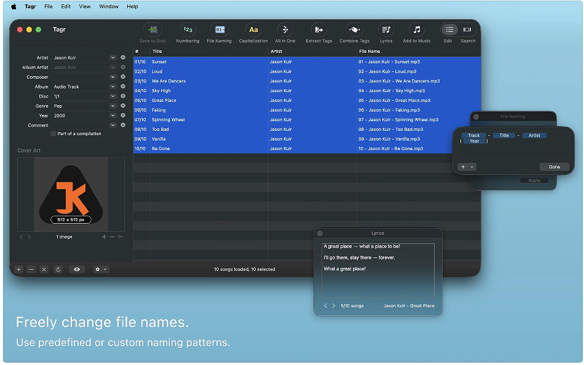
Task: Open the File menu
Action: point(49,6)
